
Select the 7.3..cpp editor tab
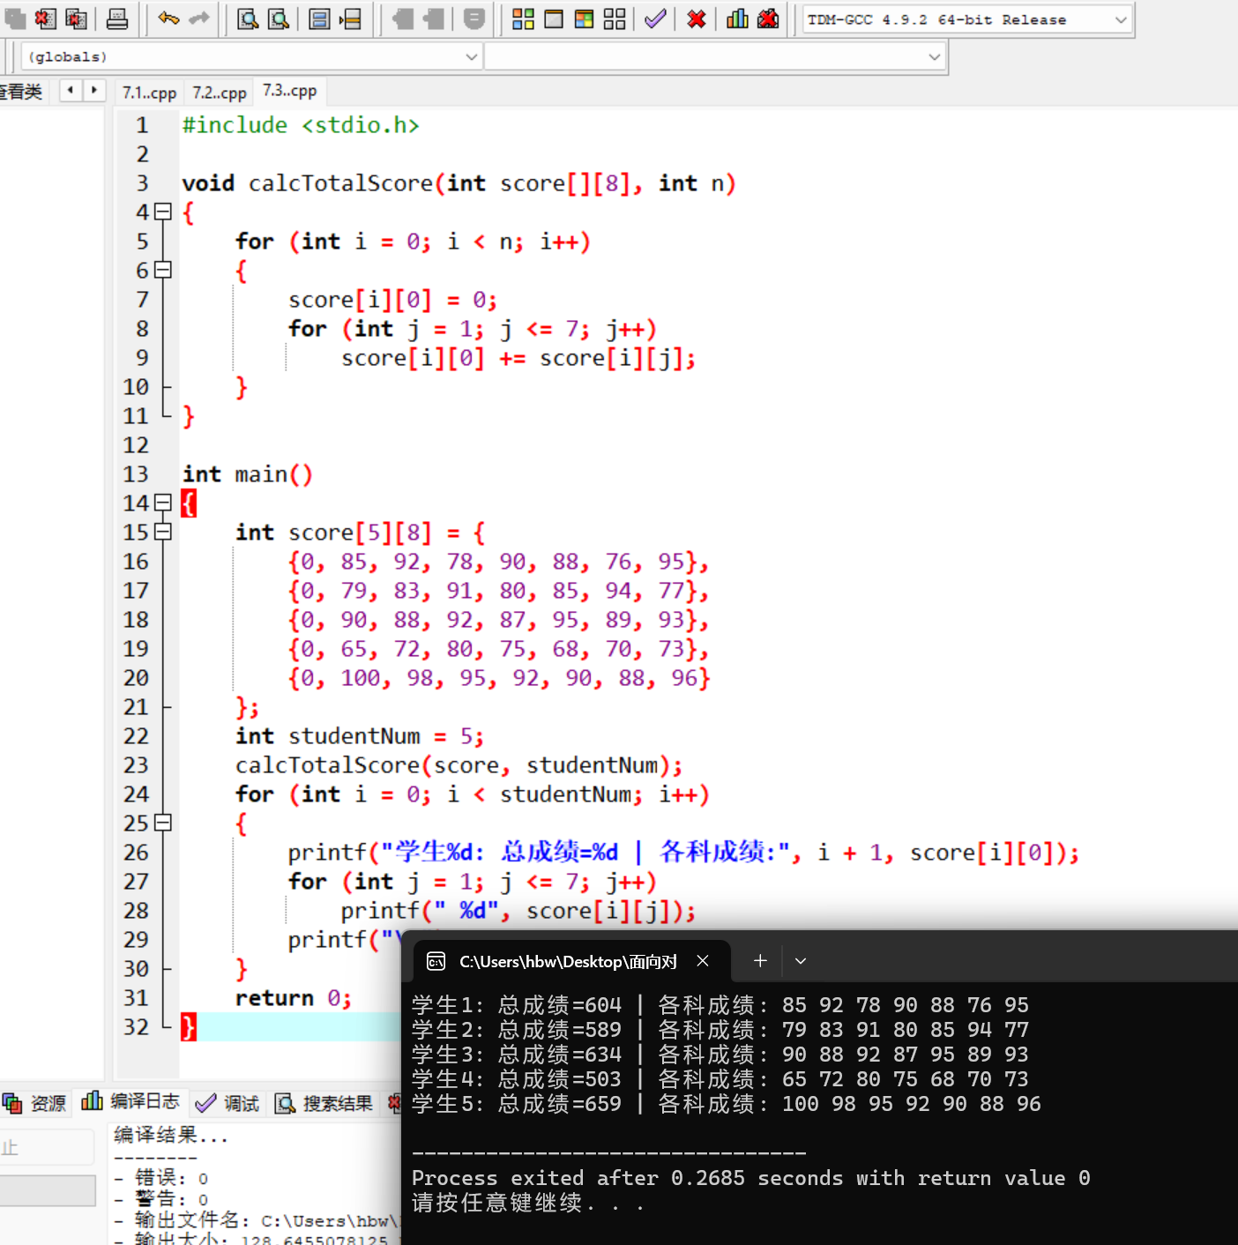[x=290, y=91]
